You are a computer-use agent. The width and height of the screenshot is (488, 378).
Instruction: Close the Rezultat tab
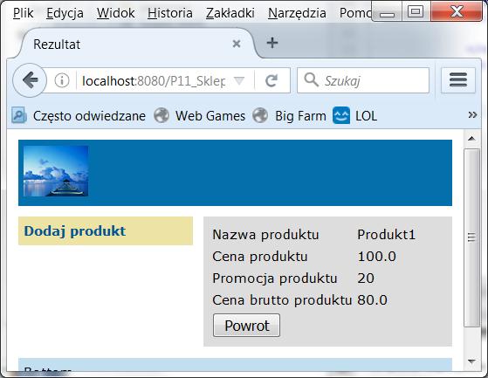[237, 44]
